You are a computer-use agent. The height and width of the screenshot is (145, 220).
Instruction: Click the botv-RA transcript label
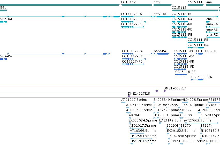pyautogui.click(x=160, y=14)
